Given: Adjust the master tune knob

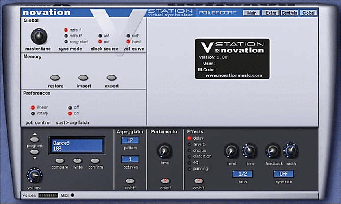Looking at the screenshot, I should point(39,36).
